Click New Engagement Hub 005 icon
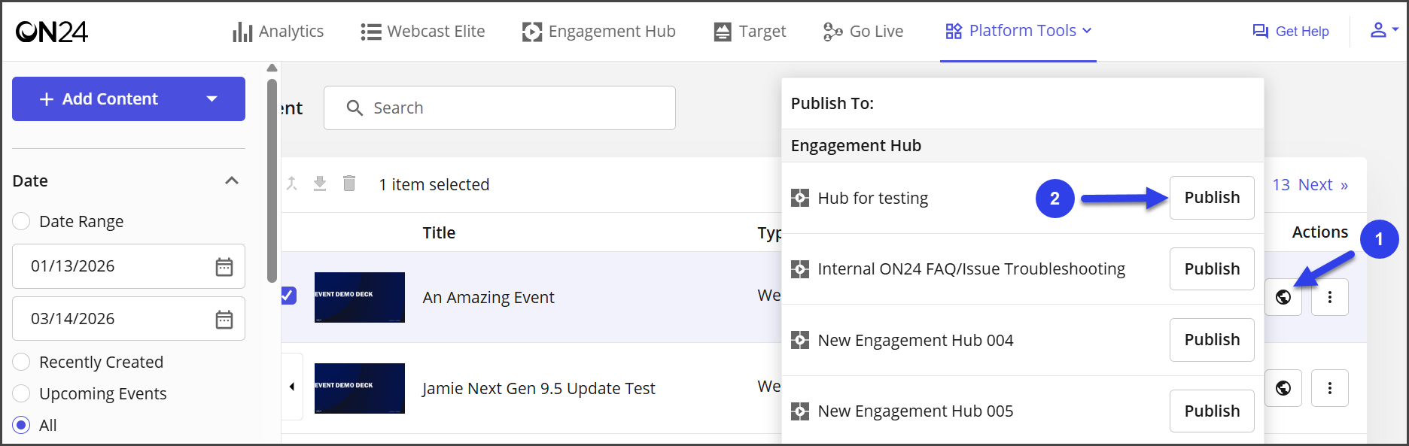Image resolution: width=1409 pixels, height=446 pixels. click(x=800, y=411)
